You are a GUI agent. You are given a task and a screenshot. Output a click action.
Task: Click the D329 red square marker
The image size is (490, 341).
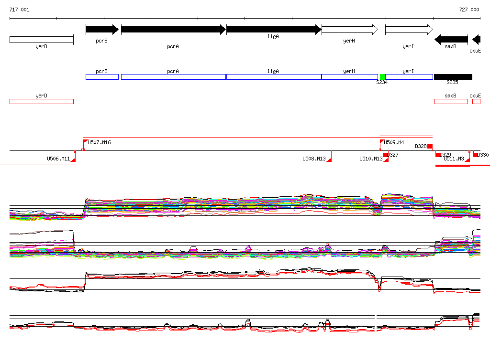(438, 155)
